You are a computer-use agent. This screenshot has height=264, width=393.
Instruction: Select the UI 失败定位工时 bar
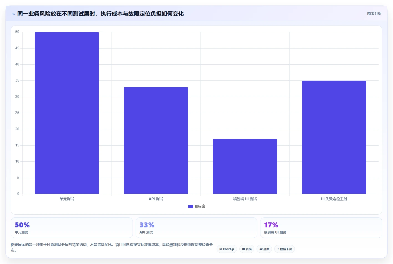(334, 137)
